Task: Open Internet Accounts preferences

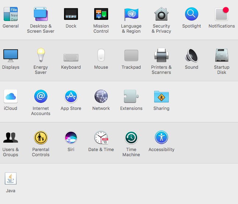Action: pos(41,96)
